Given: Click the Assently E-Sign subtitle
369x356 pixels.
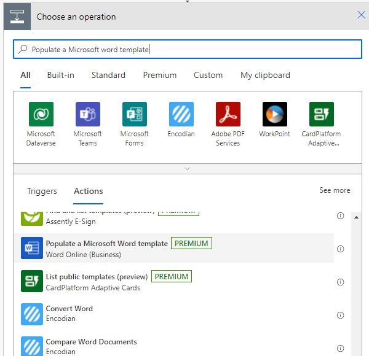Looking at the screenshot, I should tap(71, 222).
